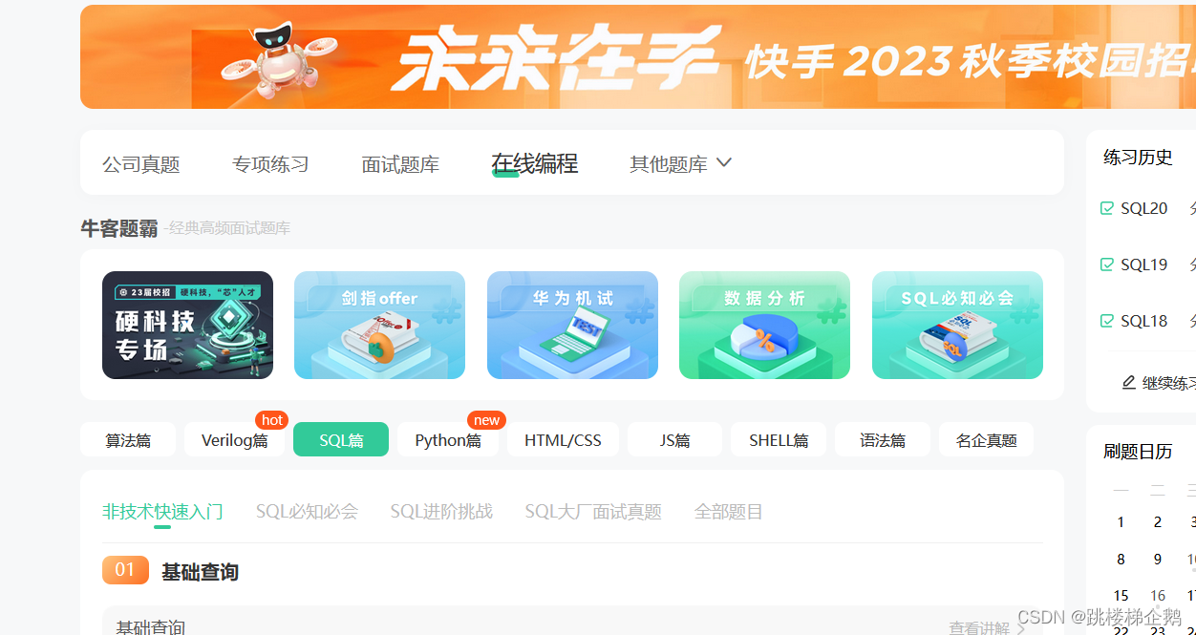Select day 2 in 刷题日历
This screenshot has height=635, width=1196.
point(1158,522)
